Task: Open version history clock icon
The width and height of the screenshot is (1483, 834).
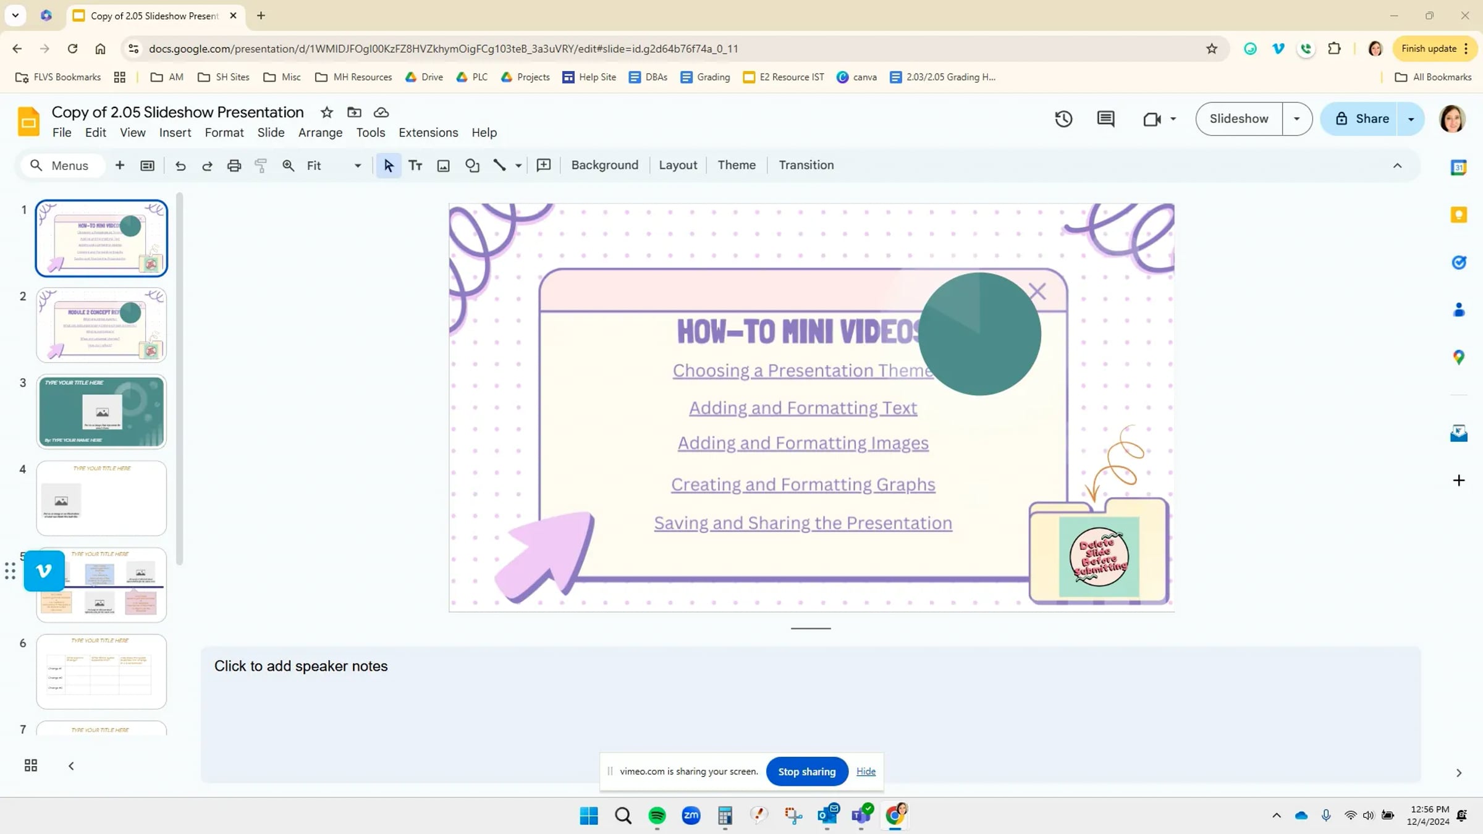Action: [1063, 119]
